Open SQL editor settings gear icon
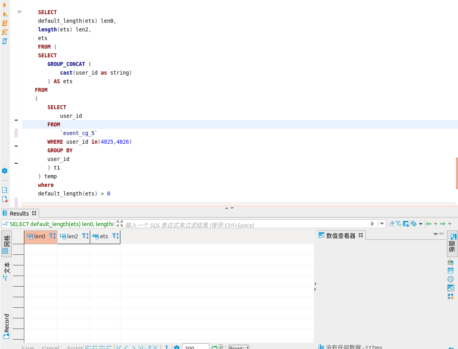The image size is (458, 349). pyautogui.click(x=5, y=171)
